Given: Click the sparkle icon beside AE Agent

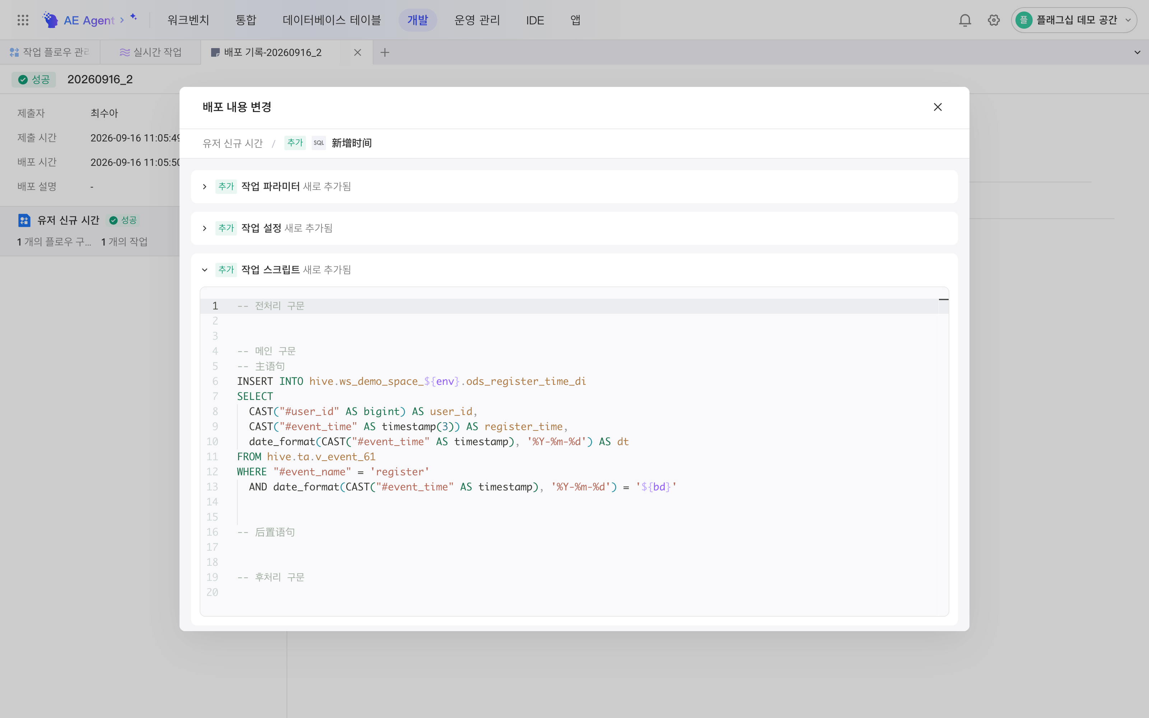Looking at the screenshot, I should (134, 17).
